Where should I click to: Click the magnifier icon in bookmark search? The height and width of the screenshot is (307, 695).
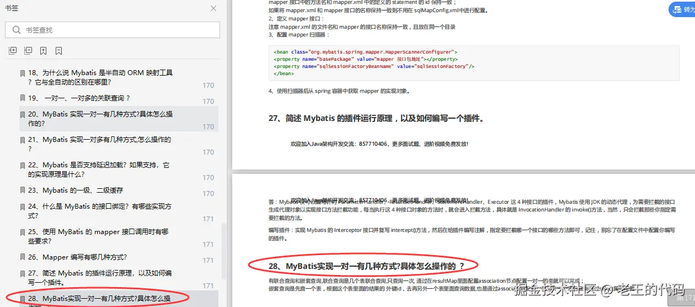pyautogui.click(x=16, y=30)
